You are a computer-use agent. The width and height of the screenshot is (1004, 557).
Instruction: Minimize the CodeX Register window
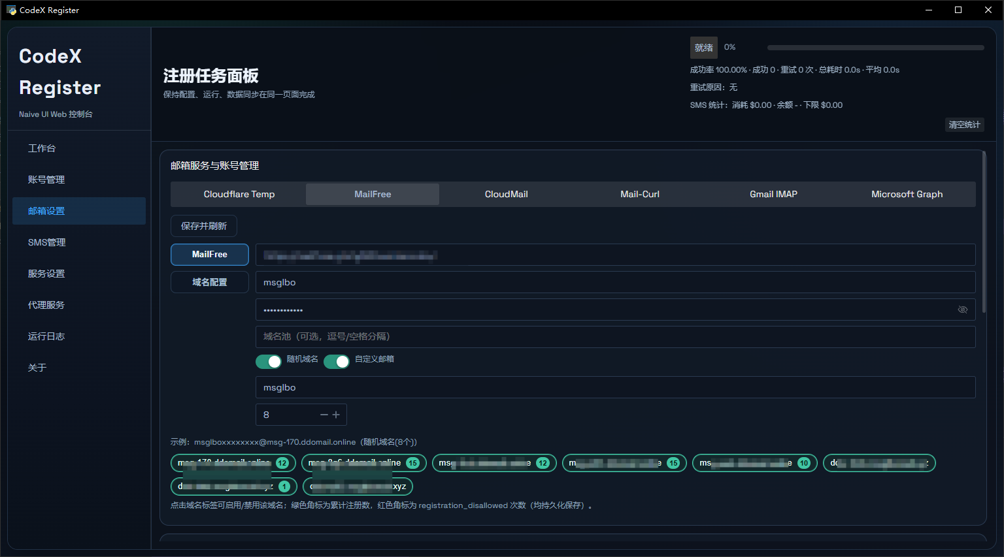(929, 10)
